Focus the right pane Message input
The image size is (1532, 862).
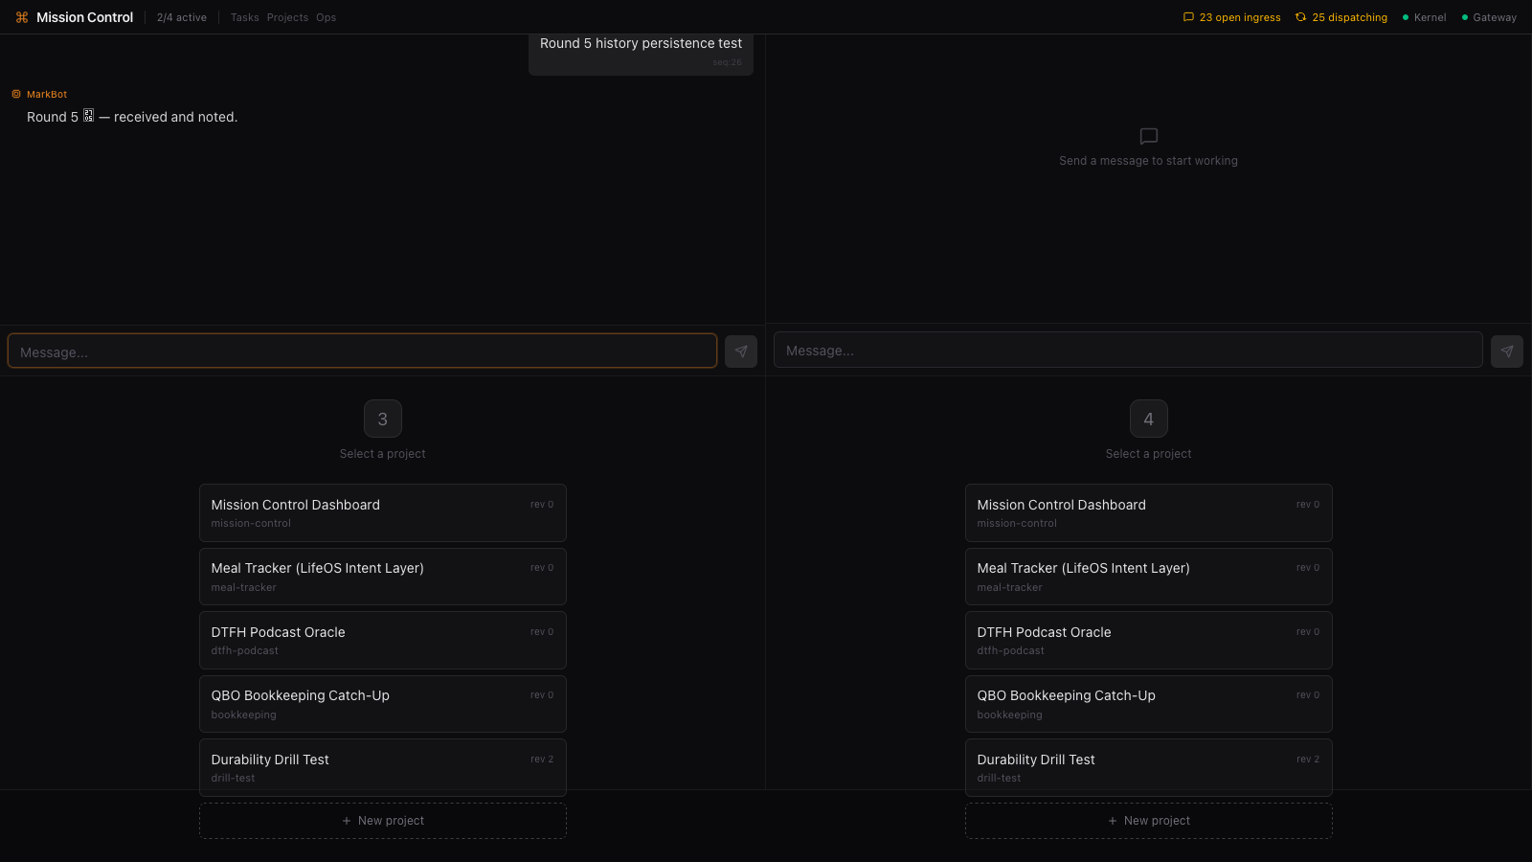click(x=1127, y=351)
